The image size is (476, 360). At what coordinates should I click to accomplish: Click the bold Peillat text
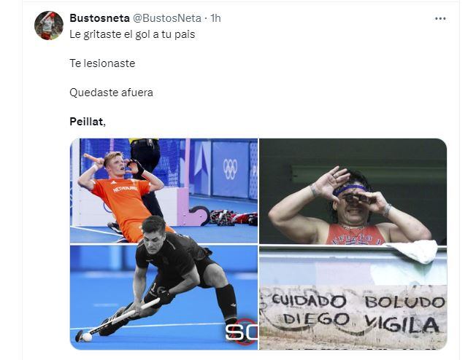(87, 122)
